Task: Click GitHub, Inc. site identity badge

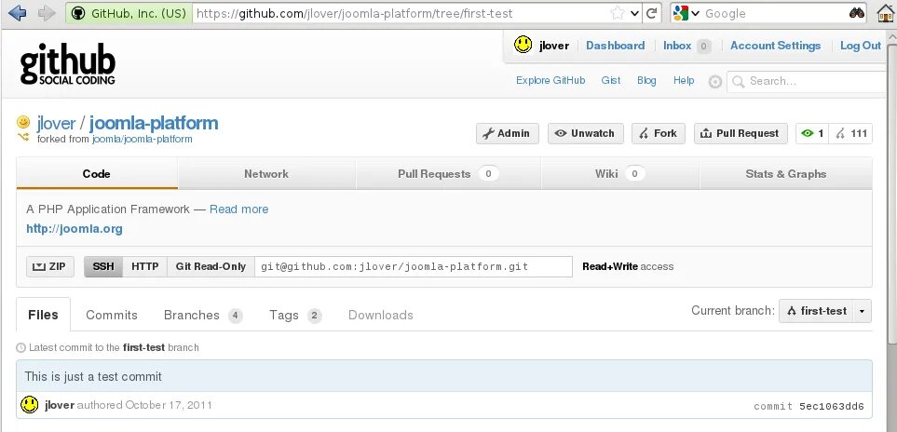Action: coord(129,13)
